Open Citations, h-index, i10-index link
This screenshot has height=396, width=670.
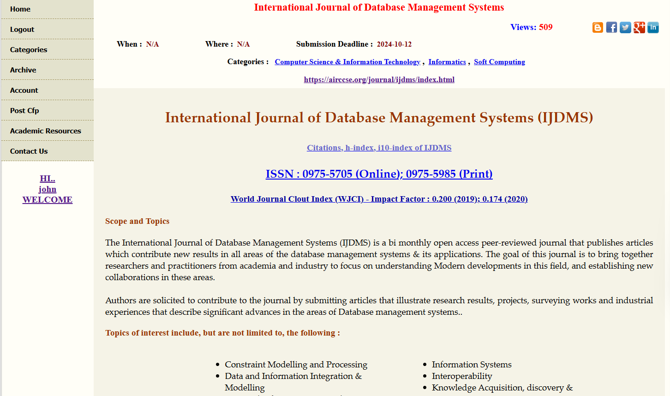tap(379, 148)
